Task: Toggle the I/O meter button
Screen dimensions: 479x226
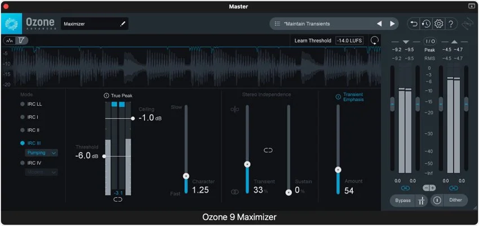Action: point(429,41)
